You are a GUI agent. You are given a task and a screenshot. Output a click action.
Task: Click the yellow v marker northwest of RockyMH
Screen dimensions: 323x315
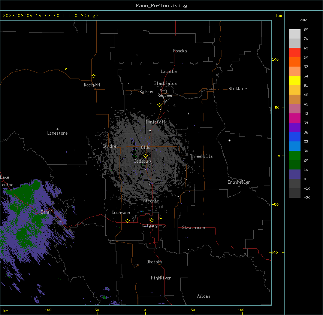(x=66, y=69)
